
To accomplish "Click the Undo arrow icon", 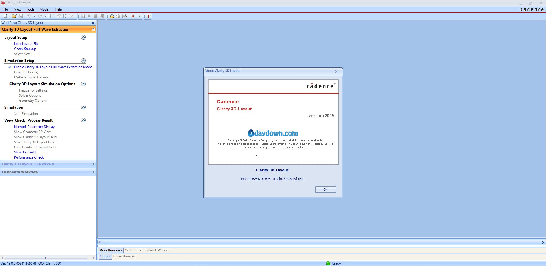I will tap(29, 16).
